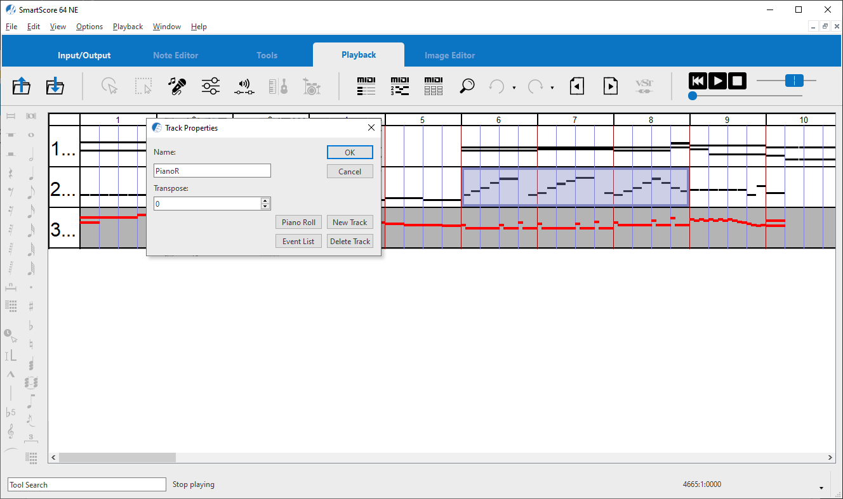Click the open file folder icon

pos(22,86)
